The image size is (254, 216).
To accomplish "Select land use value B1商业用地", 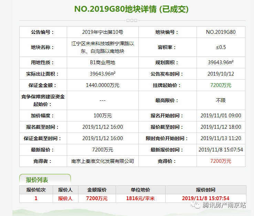I will coord(103,62).
